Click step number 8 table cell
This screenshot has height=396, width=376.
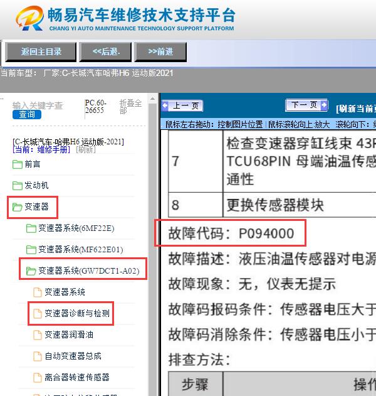point(196,205)
